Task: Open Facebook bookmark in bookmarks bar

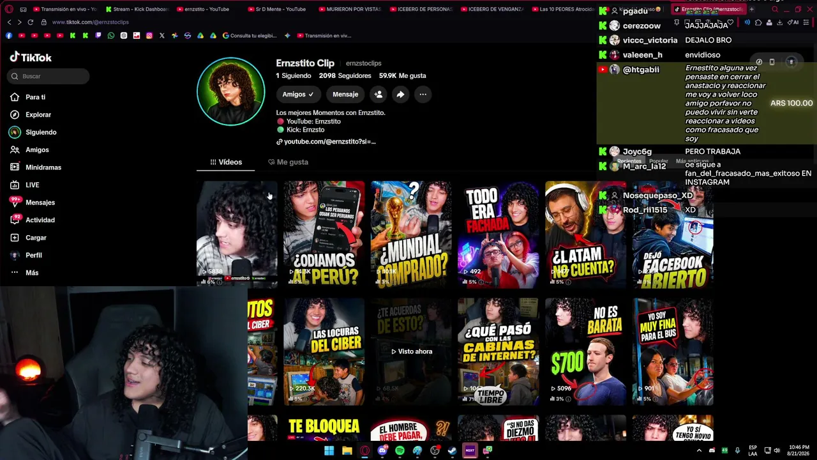Action: [x=9, y=36]
